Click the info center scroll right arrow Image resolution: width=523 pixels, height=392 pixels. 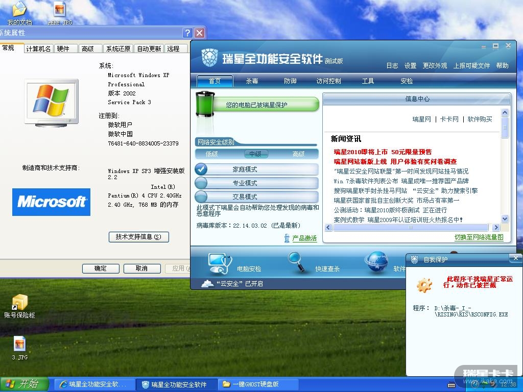pos(496,227)
